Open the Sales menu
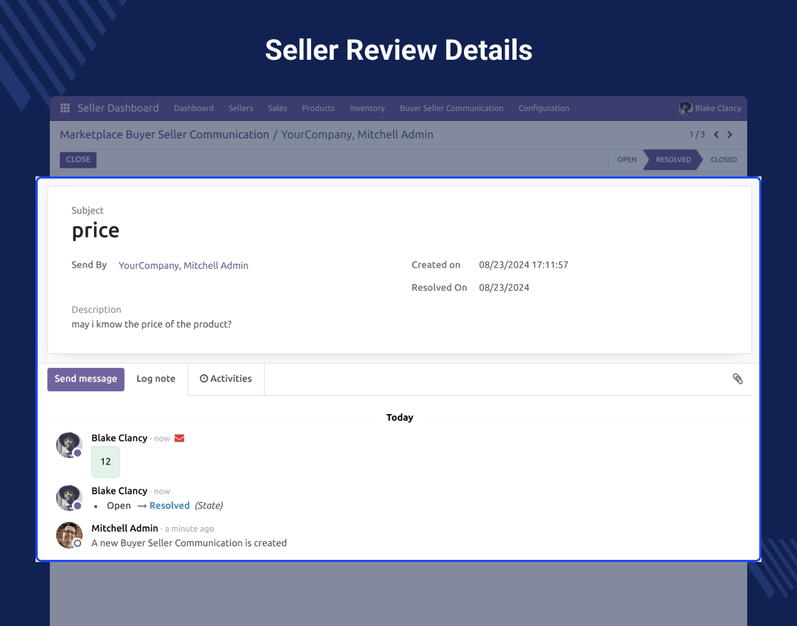Viewport: 797px width, 626px height. point(278,108)
